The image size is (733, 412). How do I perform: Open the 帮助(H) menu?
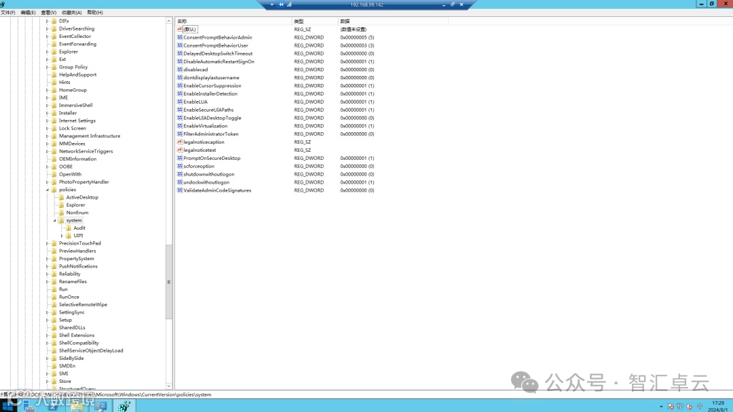tap(95, 13)
